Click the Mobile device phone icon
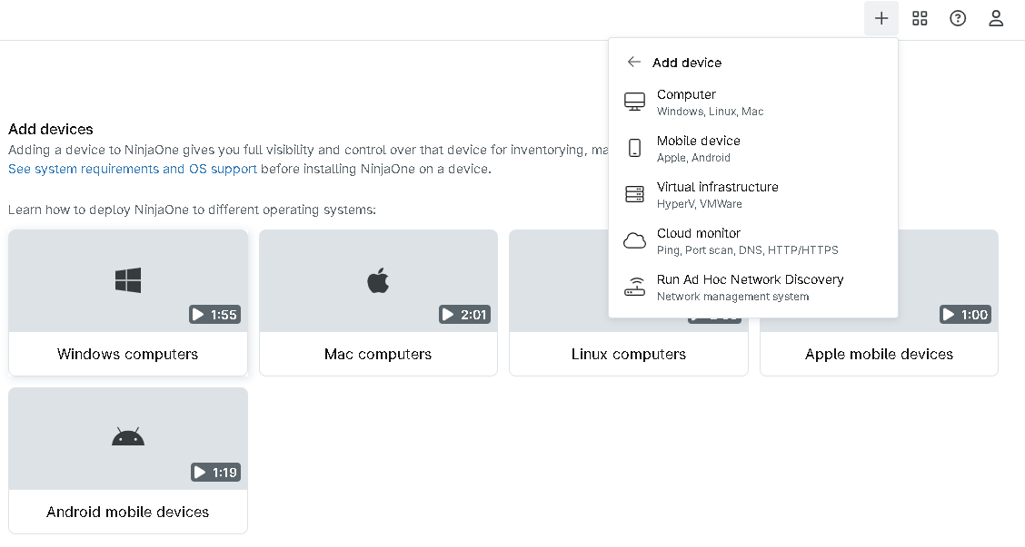The image size is (1025, 547). [x=634, y=148]
